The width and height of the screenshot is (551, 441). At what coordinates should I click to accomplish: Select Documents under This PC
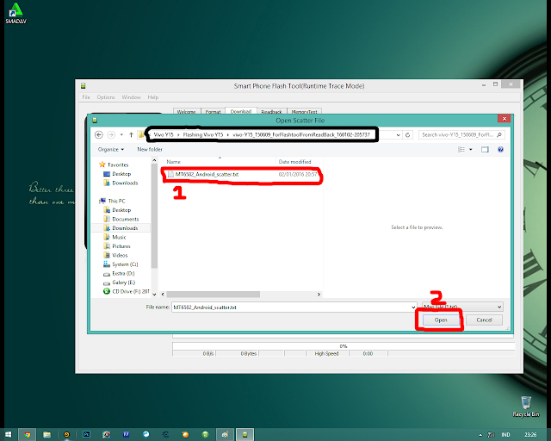(x=125, y=219)
